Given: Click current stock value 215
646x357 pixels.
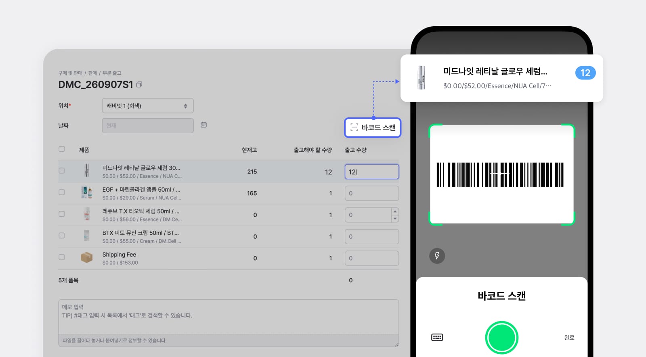Looking at the screenshot, I should click(x=252, y=172).
